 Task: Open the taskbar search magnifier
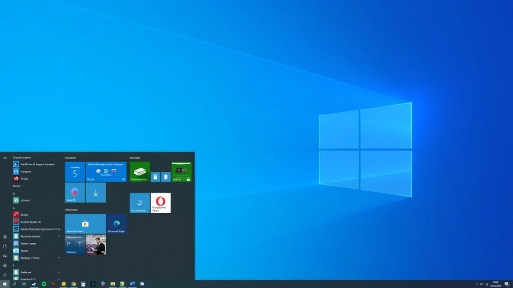coord(14,284)
